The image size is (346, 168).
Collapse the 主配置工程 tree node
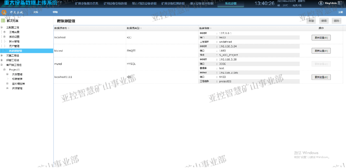click(2, 28)
